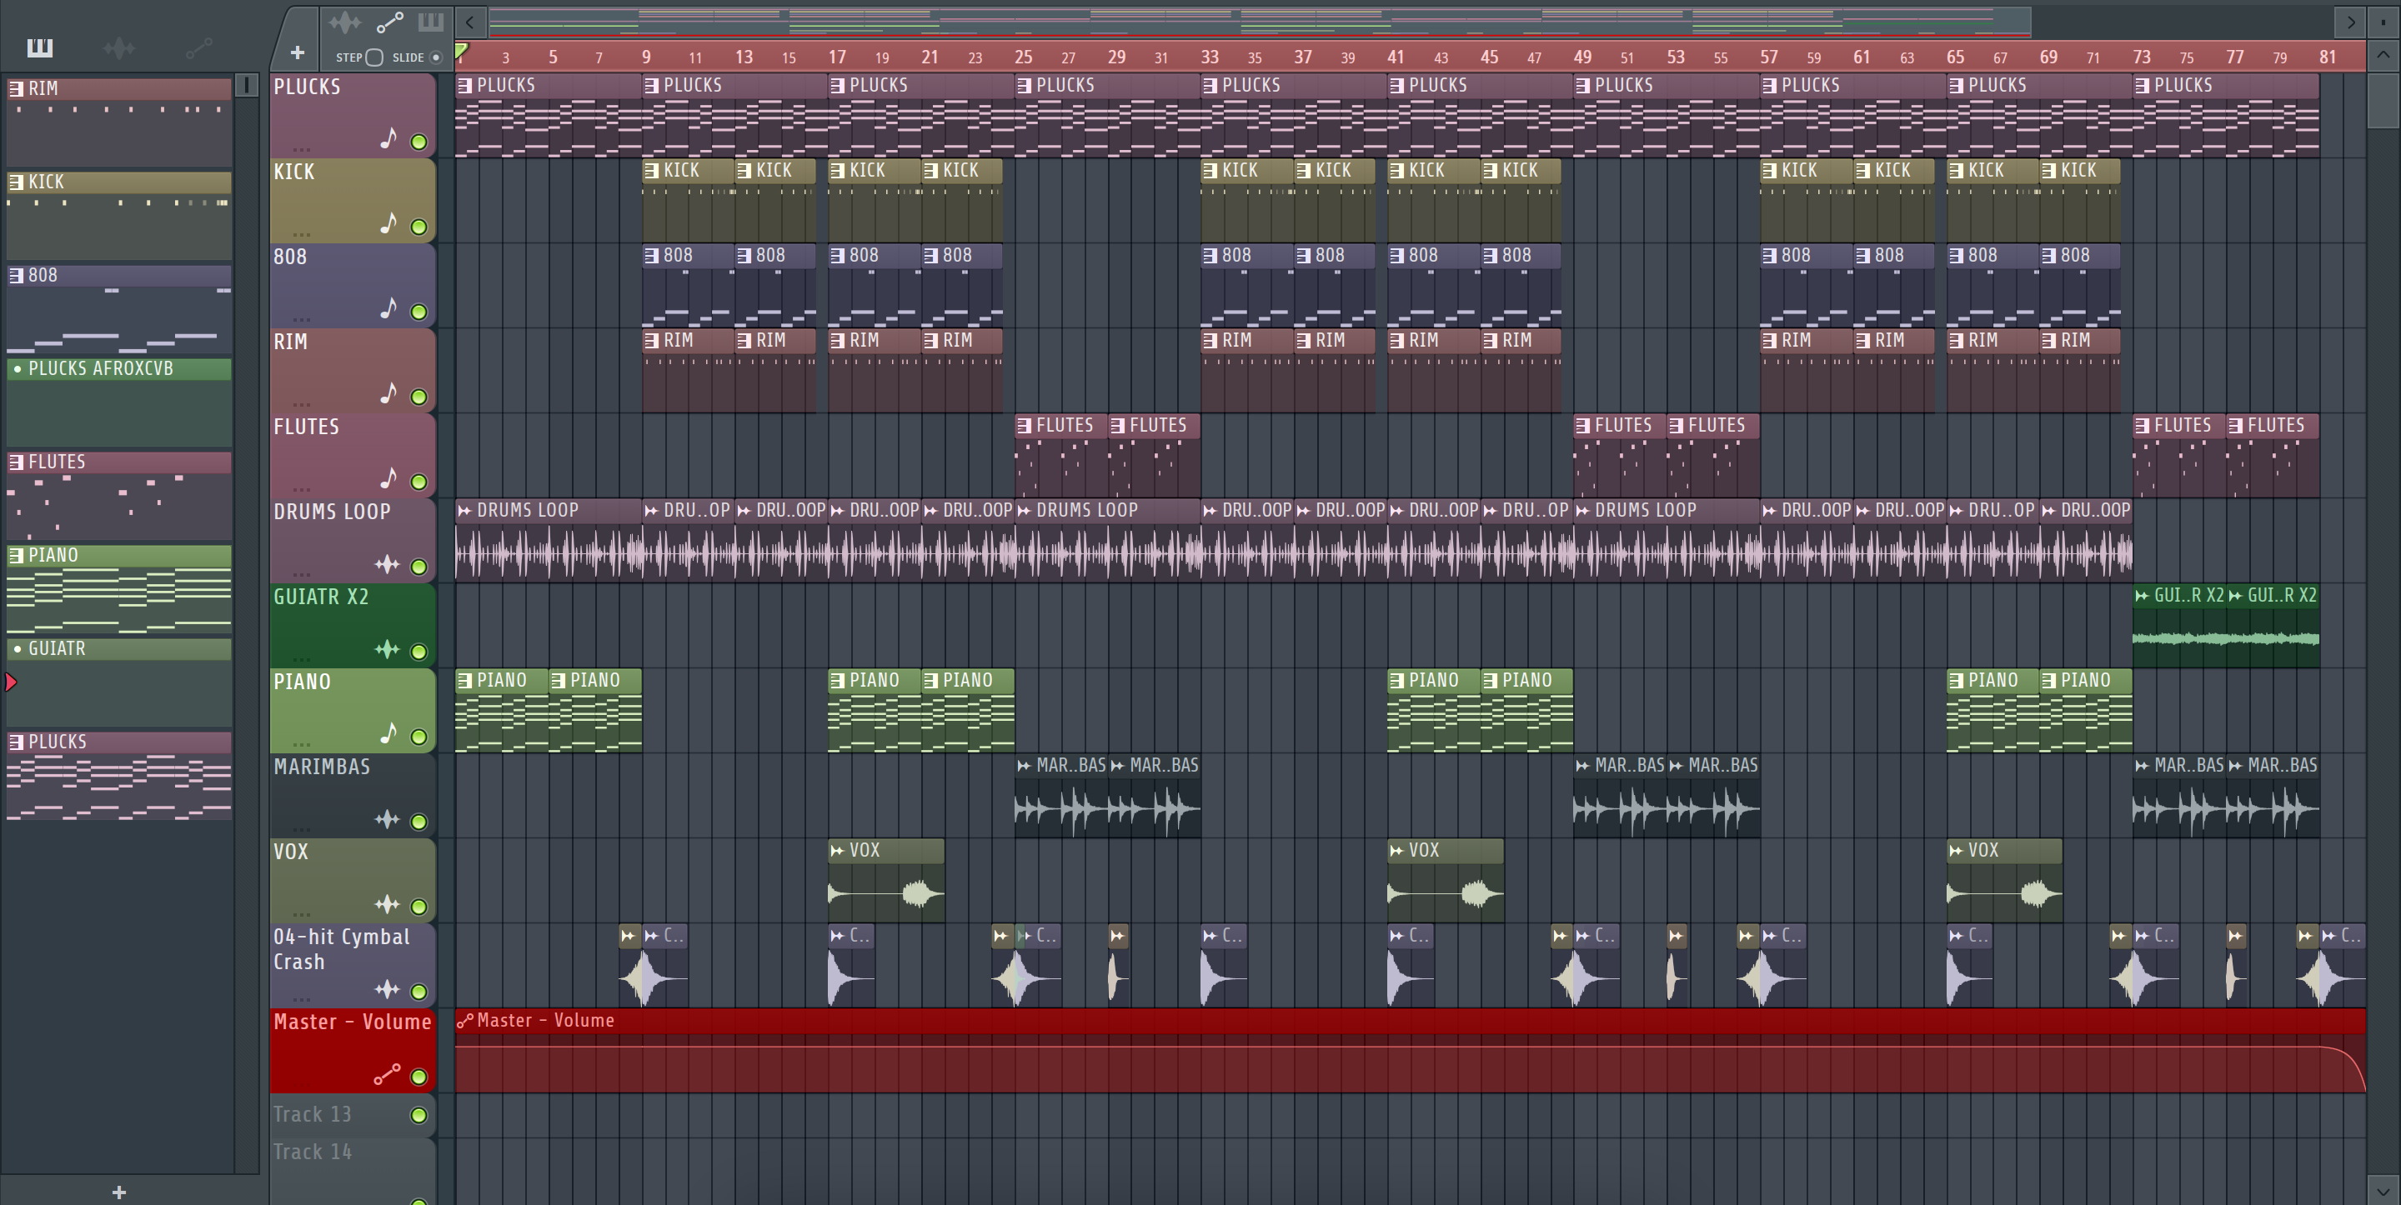Mute the DRUMS LOOP track green light
This screenshot has width=2401, height=1205.
419,567
